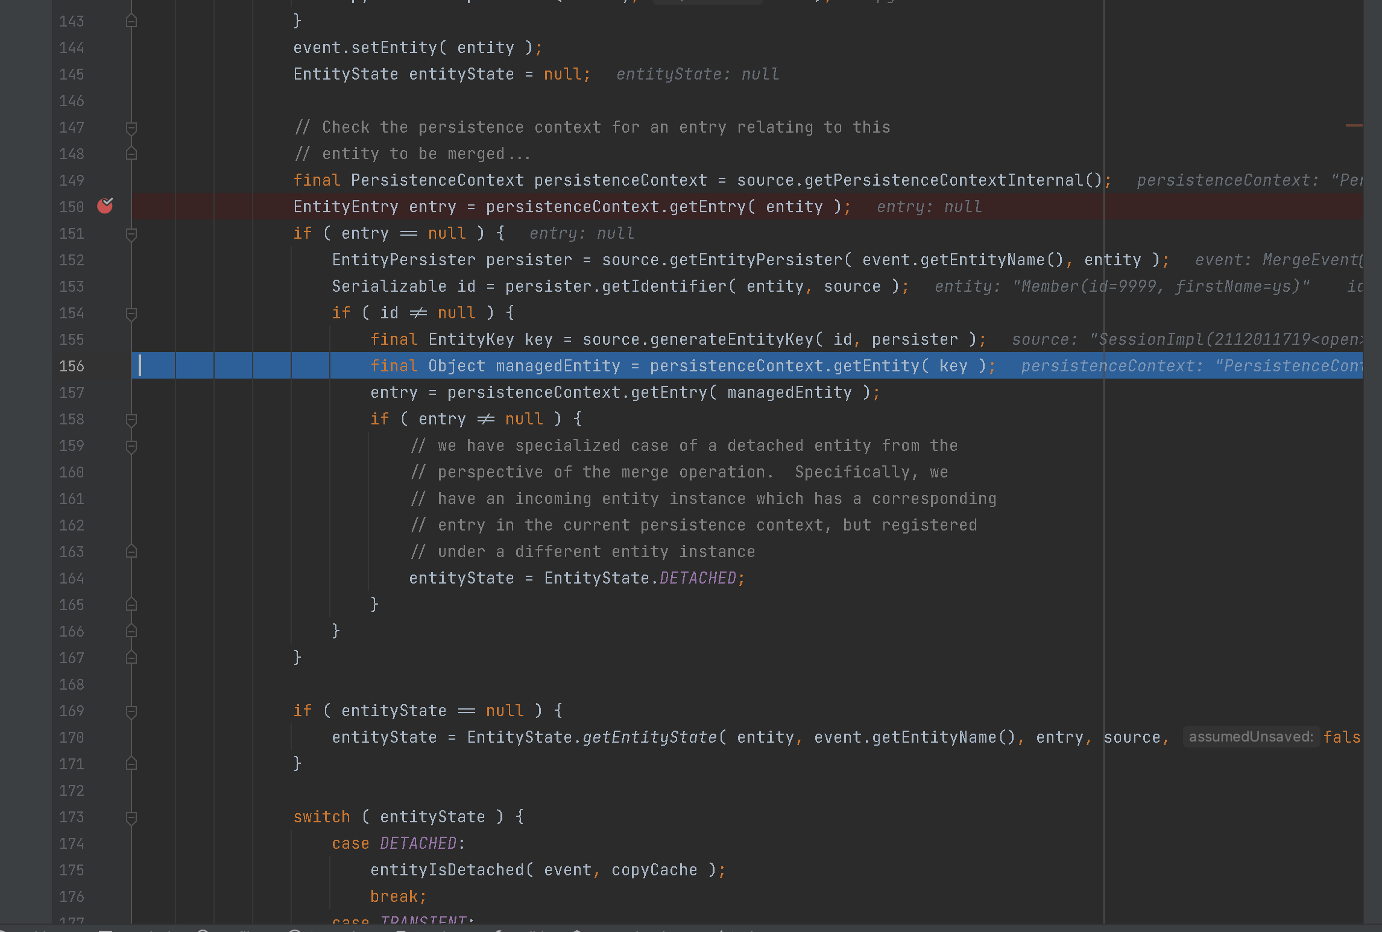This screenshot has height=932, width=1382.
Task: Toggle a breakpoint at line 170 gutter
Action: click(x=105, y=737)
